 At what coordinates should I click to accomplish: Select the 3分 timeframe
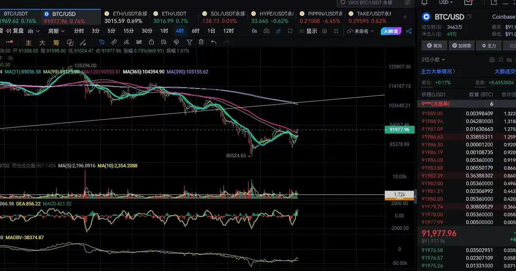point(95,31)
